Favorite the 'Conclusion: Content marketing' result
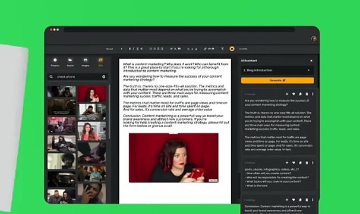The width and height of the screenshot is (360, 214). [293, 200]
